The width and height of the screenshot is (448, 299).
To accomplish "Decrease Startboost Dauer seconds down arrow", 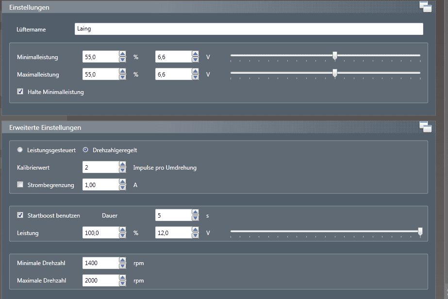I will pos(195,218).
